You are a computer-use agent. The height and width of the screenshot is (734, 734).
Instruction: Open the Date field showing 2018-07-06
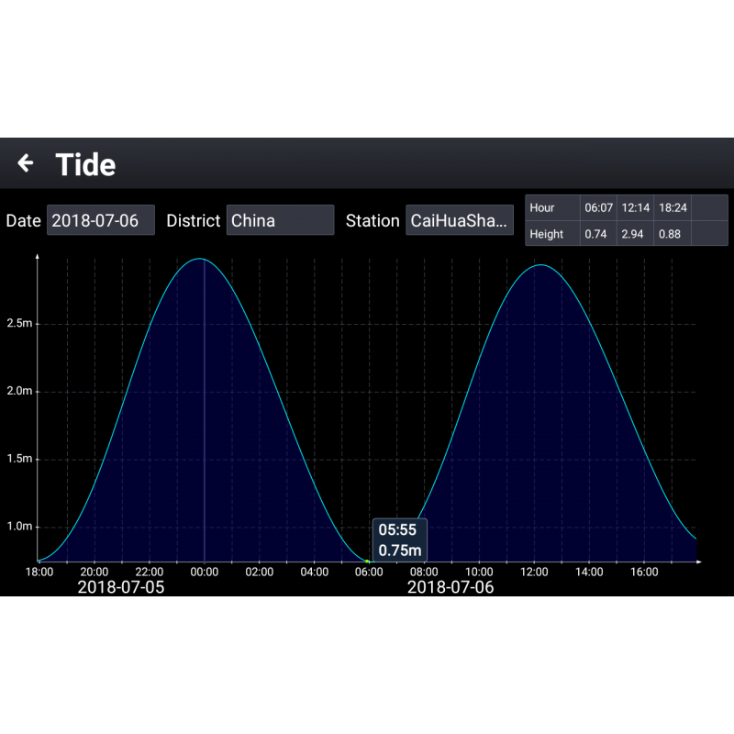101,220
